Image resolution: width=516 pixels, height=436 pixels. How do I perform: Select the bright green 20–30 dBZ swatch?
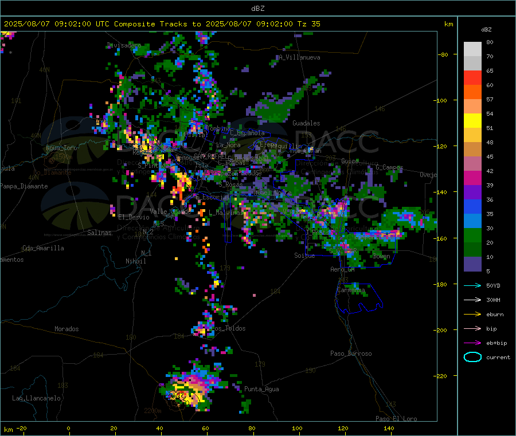pyautogui.click(x=472, y=235)
